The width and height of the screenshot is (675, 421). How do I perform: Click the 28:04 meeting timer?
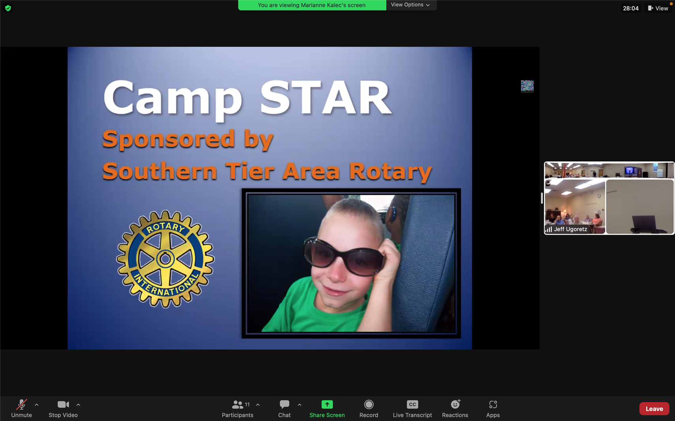[631, 8]
